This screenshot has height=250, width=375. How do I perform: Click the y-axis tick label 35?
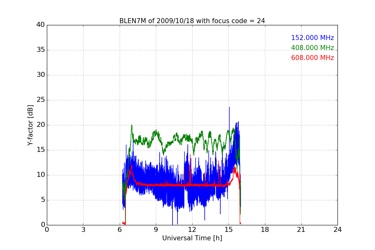41,50
